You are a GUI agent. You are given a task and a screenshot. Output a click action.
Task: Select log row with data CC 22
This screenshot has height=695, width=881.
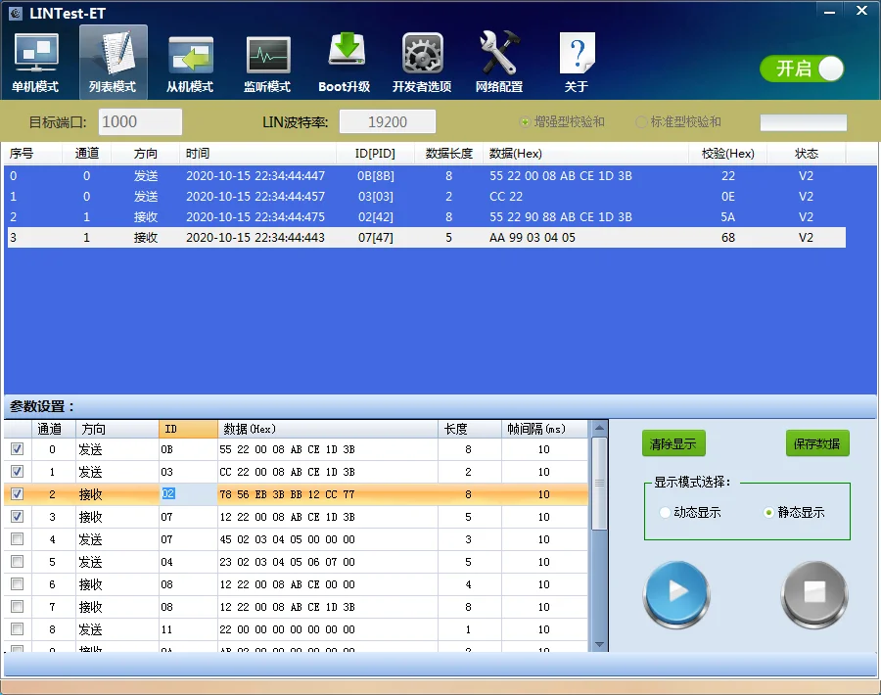pos(426,196)
